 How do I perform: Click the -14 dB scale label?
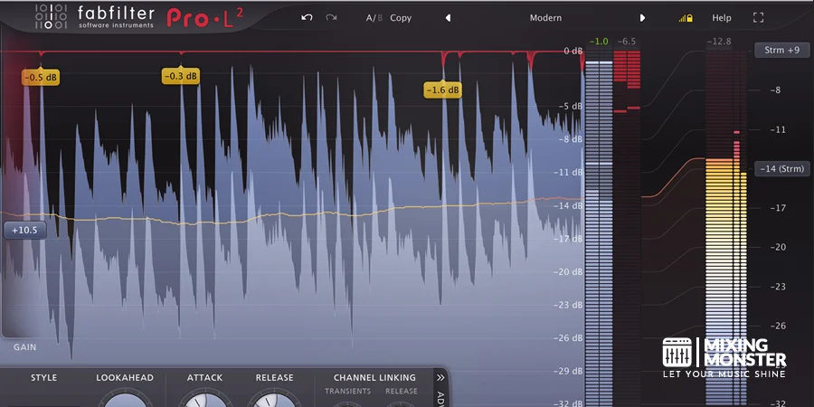[570, 205]
